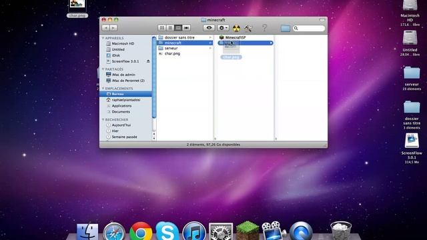Open raphaelpiantadosi home folder in sidebar
427x240 pixels.
pos(125,100)
